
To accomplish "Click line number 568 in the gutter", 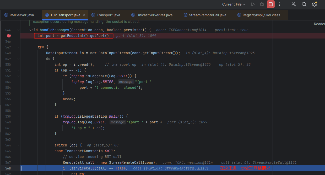I will [x=8, y=168].
